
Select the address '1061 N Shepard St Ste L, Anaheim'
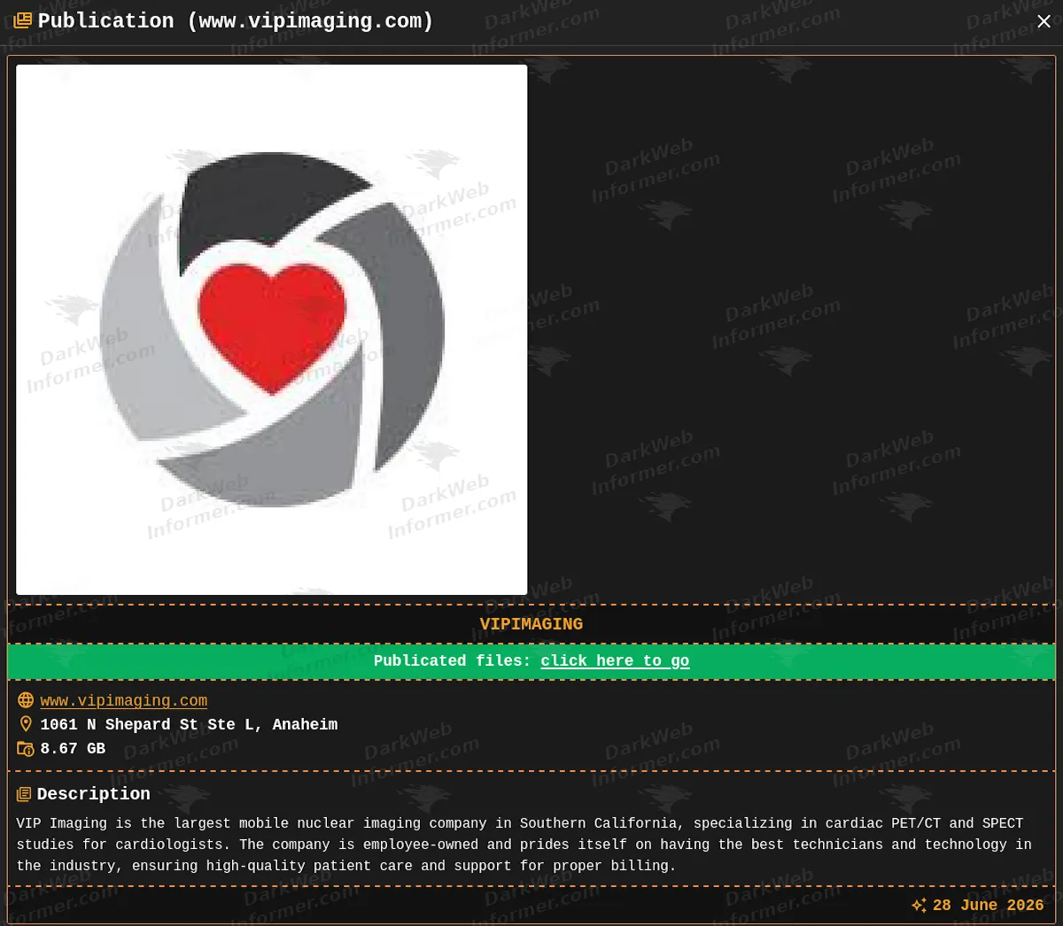point(189,724)
